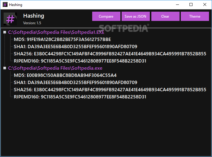This screenshot has width=212, height=157.
Task: Collapse the Softpedia1.EXE tree node
Action: tap(5, 32)
